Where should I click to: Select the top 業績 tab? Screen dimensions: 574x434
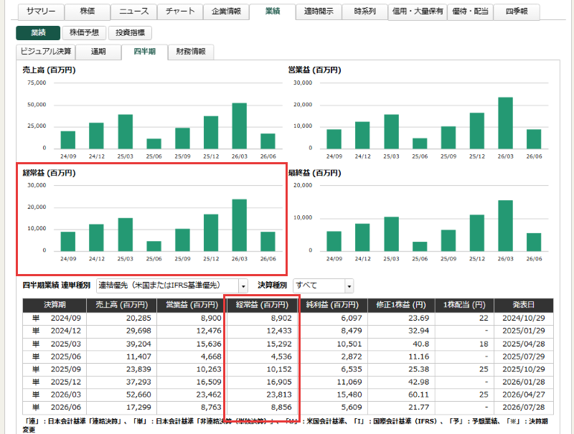(x=273, y=11)
